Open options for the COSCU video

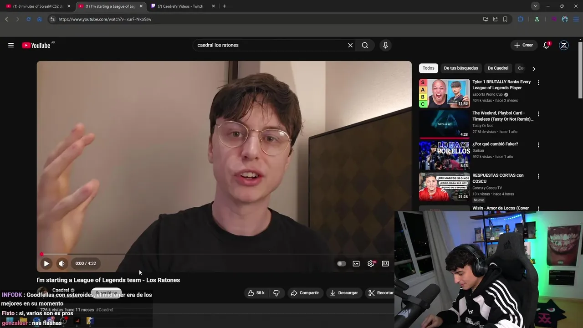538,176
